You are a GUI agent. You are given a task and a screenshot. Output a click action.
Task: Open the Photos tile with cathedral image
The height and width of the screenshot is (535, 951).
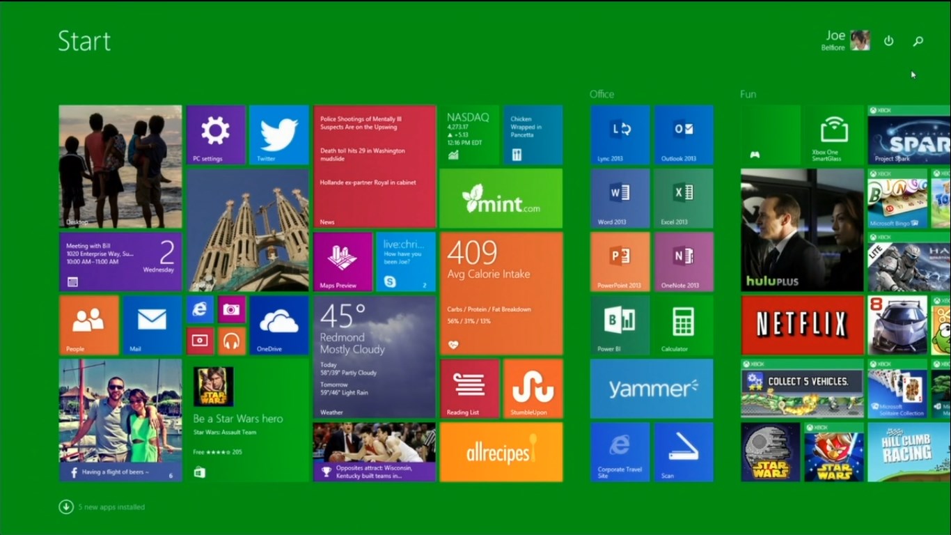(247, 230)
